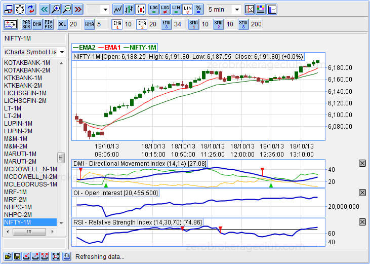This screenshot has width=370, height=264.
Task: Click the floppy disk save icon
Action: [17, 256]
